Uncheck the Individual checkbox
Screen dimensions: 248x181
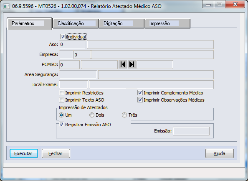(63, 37)
